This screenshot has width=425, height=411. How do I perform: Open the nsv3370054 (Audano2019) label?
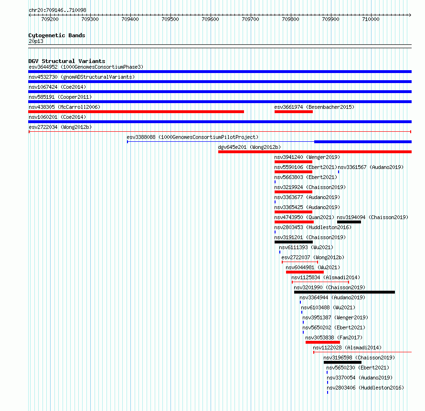[360, 378]
